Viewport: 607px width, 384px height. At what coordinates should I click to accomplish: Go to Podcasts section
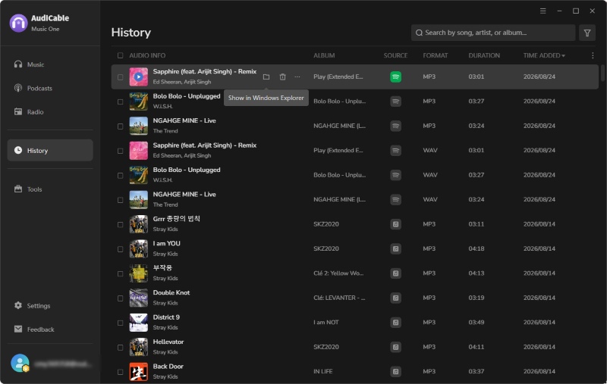50,88
